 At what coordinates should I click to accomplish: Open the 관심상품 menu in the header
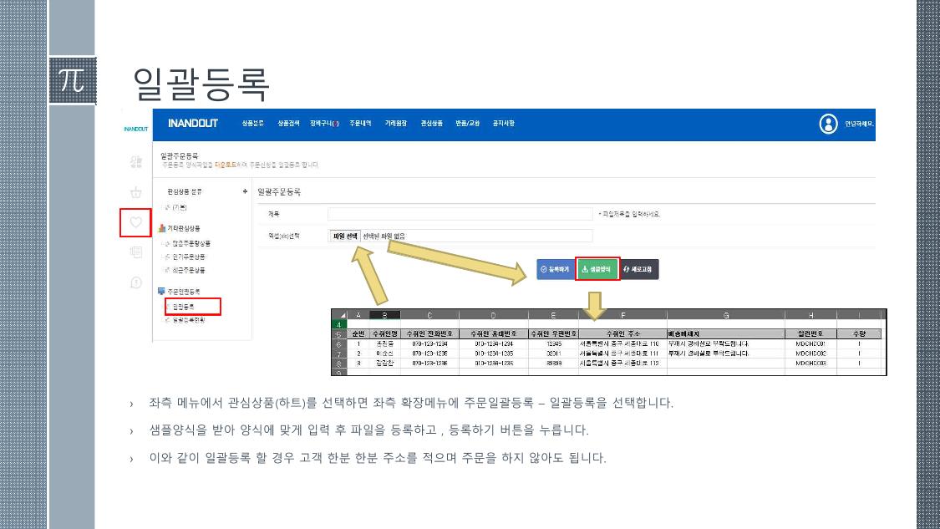(432, 124)
